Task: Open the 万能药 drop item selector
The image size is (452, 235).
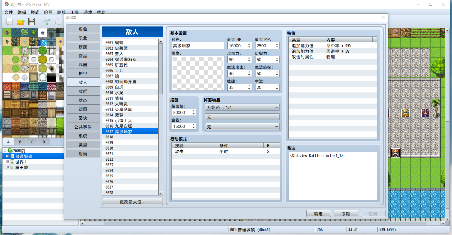Action: (x=242, y=107)
